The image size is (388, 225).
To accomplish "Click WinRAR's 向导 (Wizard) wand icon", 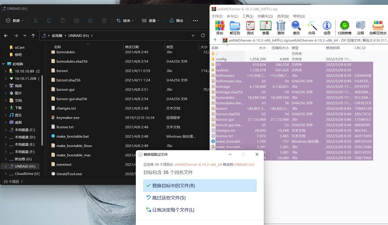I will 312,28.
